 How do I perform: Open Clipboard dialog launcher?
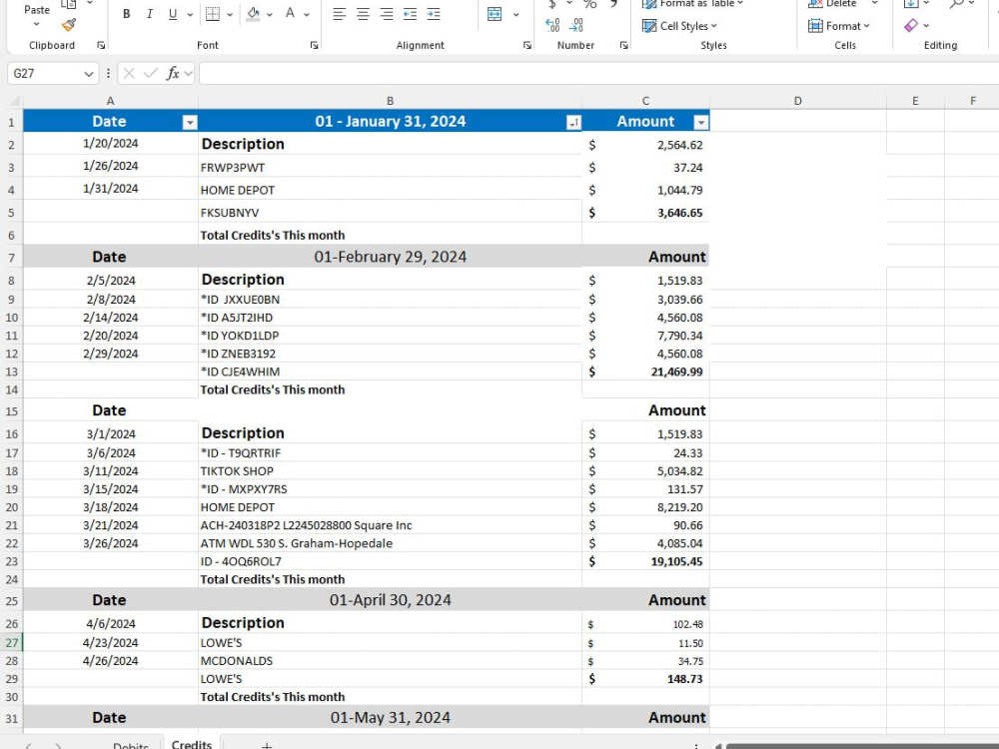pyautogui.click(x=101, y=45)
